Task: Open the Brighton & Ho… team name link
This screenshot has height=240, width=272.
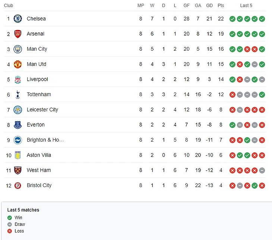Action: tap(45, 140)
